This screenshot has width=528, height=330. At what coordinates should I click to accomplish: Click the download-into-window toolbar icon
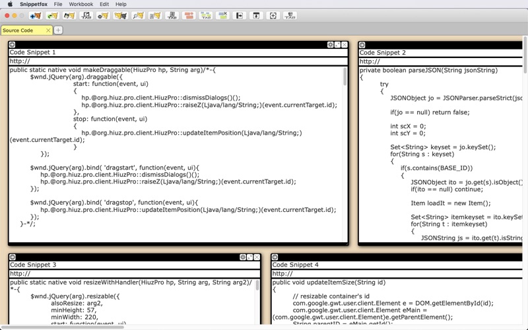pos(256,15)
